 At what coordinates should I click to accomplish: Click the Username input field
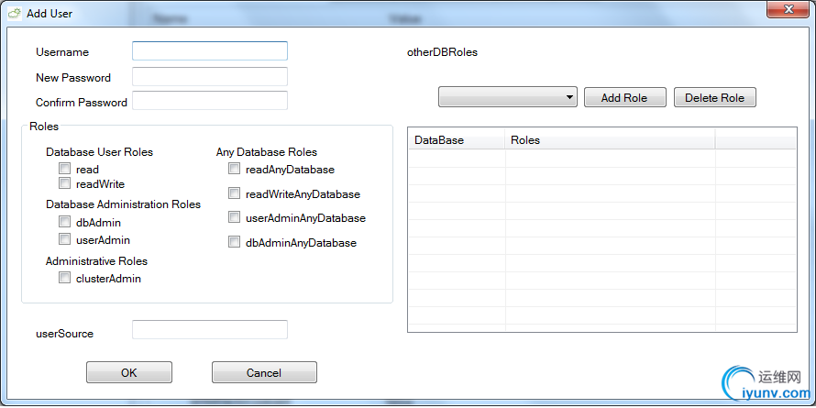pos(210,51)
